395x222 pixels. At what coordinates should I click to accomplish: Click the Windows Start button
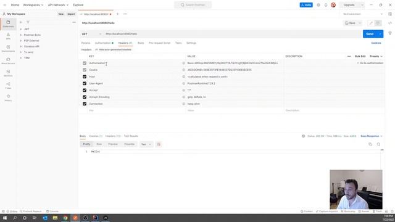click(5, 218)
